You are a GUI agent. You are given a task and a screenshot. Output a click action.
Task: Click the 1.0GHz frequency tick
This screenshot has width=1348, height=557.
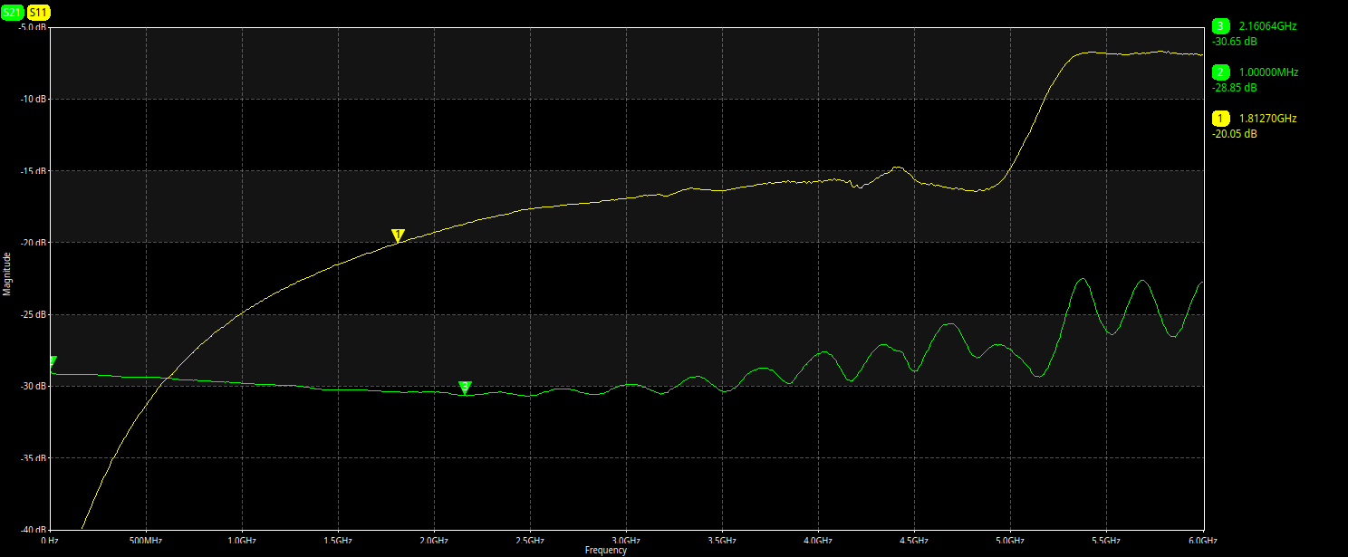click(x=242, y=540)
